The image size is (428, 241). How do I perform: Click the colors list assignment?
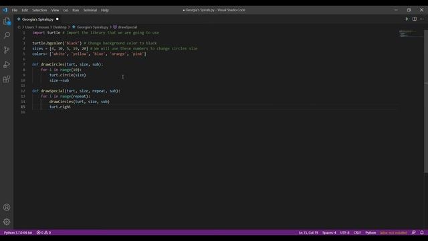[x=89, y=54]
